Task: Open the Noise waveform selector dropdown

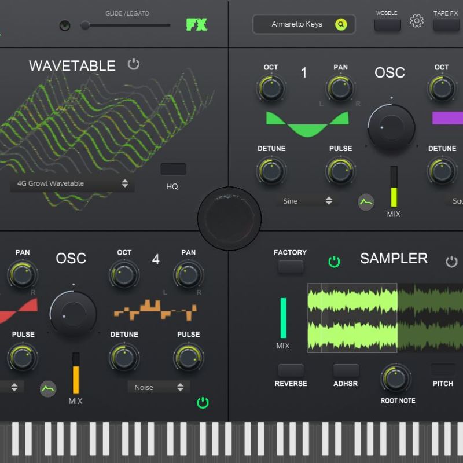Action: 159,387
